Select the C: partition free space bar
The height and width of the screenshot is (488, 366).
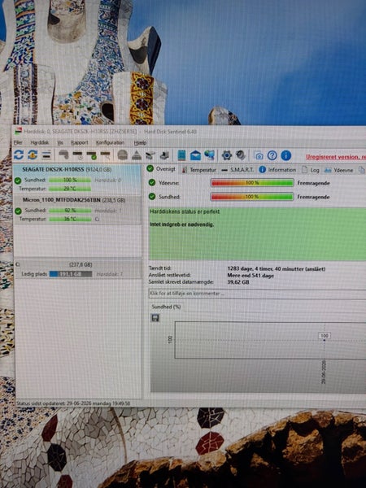coord(71,274)
